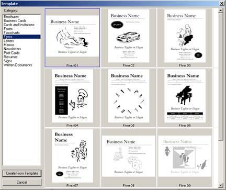Select the Flyer 07 template thumbnail
226x190 pixels.
72,158
